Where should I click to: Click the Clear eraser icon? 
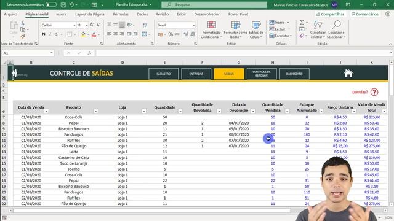[302, 36]
